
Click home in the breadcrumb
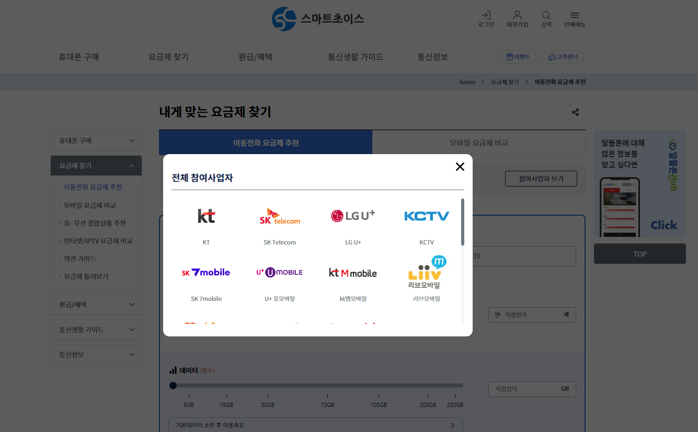(x=467, y=82)
